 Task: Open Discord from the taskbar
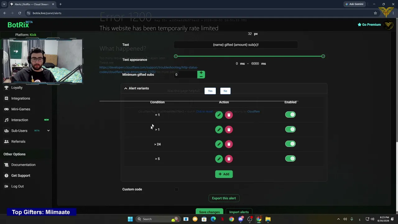241,219
